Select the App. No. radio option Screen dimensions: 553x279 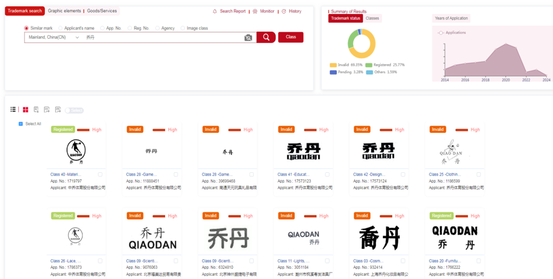tap(102, 28)
